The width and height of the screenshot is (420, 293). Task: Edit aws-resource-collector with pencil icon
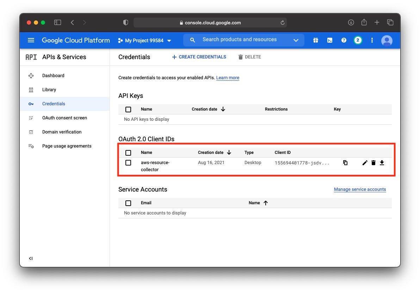click(x=365, y=163)
